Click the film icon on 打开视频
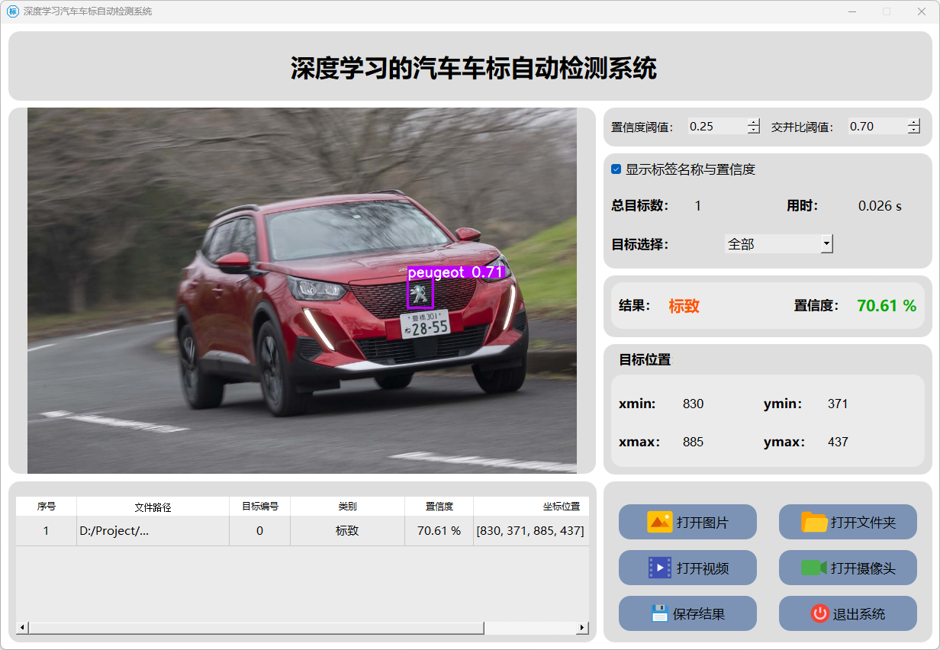Viewport: 940px width, 650px height. point(659,568)
